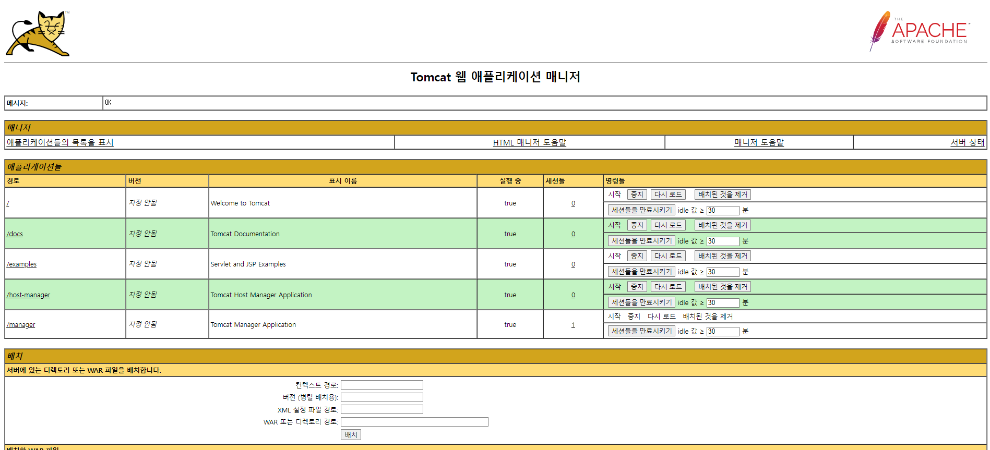The width and height of the screenshot is (990, 450).
Task: Click 세션들을 만료시키기 for root application
Action: tap(641, 210)
